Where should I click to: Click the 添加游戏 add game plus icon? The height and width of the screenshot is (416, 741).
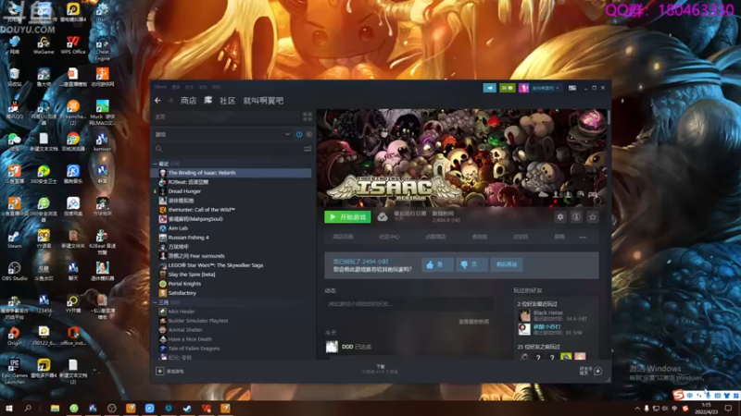(x=159, y=372)
